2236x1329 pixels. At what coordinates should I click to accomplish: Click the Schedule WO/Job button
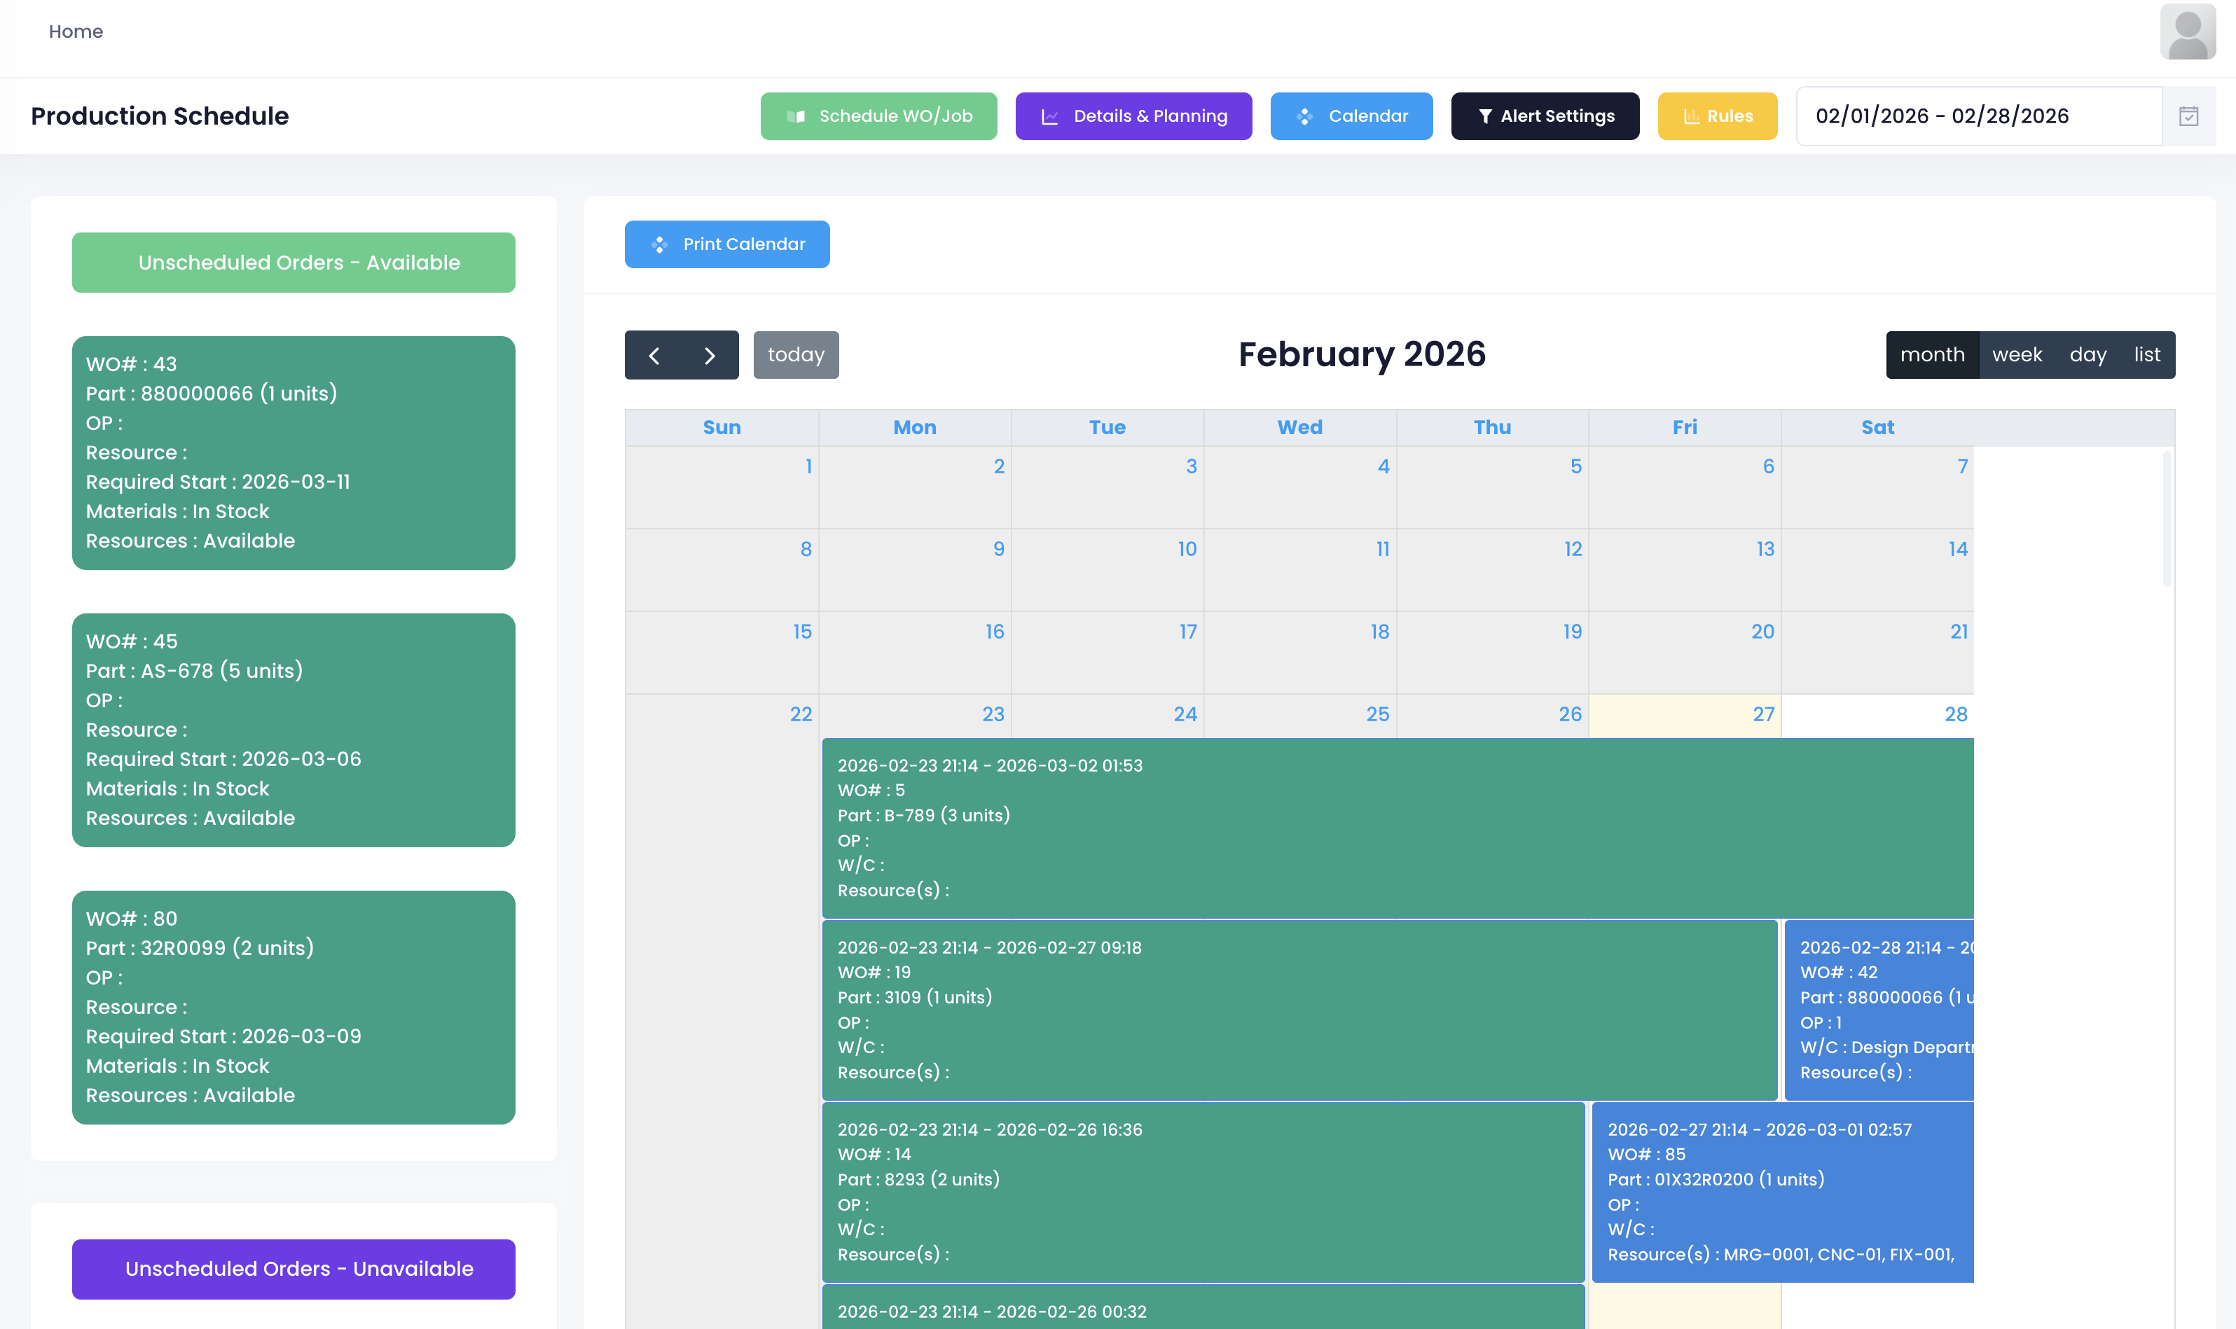(x=878, y=116)
